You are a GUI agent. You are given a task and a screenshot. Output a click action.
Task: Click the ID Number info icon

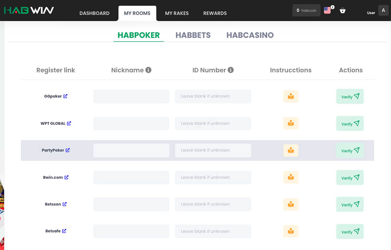231,70
